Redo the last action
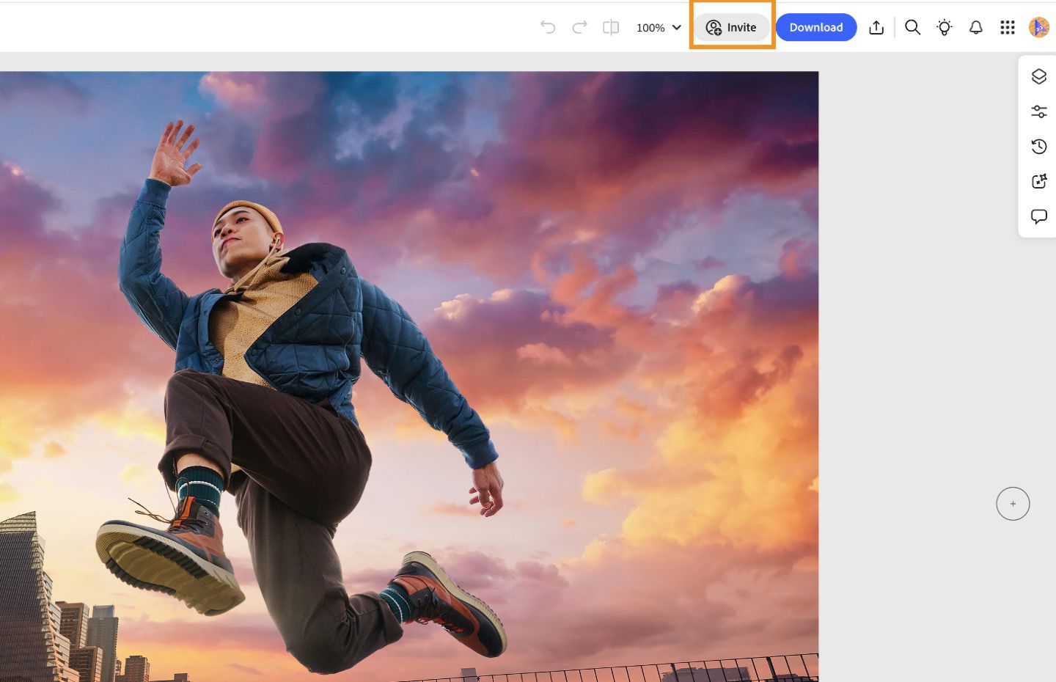1056x682 pixels. [579, 26]
